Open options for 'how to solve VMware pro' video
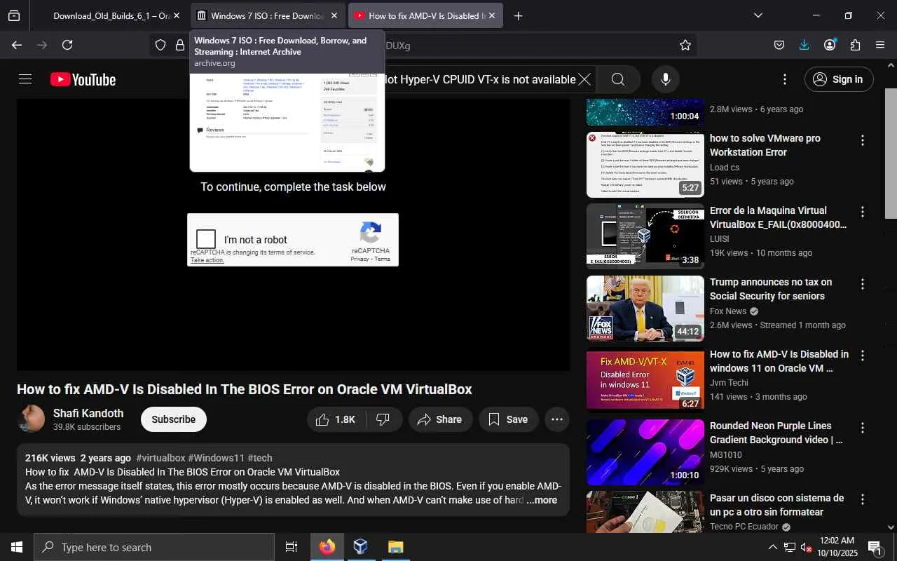Image resolution: width=897 pixels, height=561 pixels. [863, 140]
